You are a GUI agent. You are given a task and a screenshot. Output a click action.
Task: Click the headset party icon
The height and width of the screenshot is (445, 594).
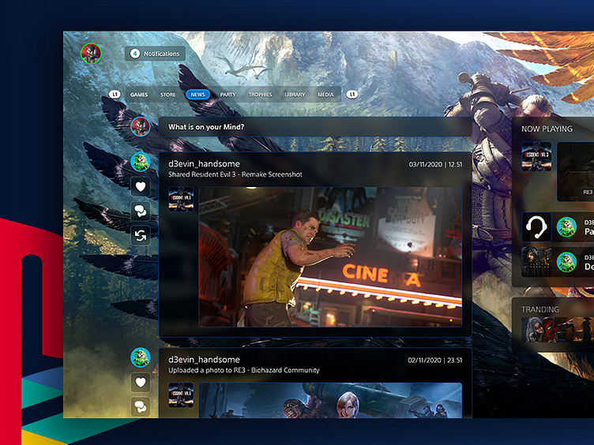tap(536, 227)
